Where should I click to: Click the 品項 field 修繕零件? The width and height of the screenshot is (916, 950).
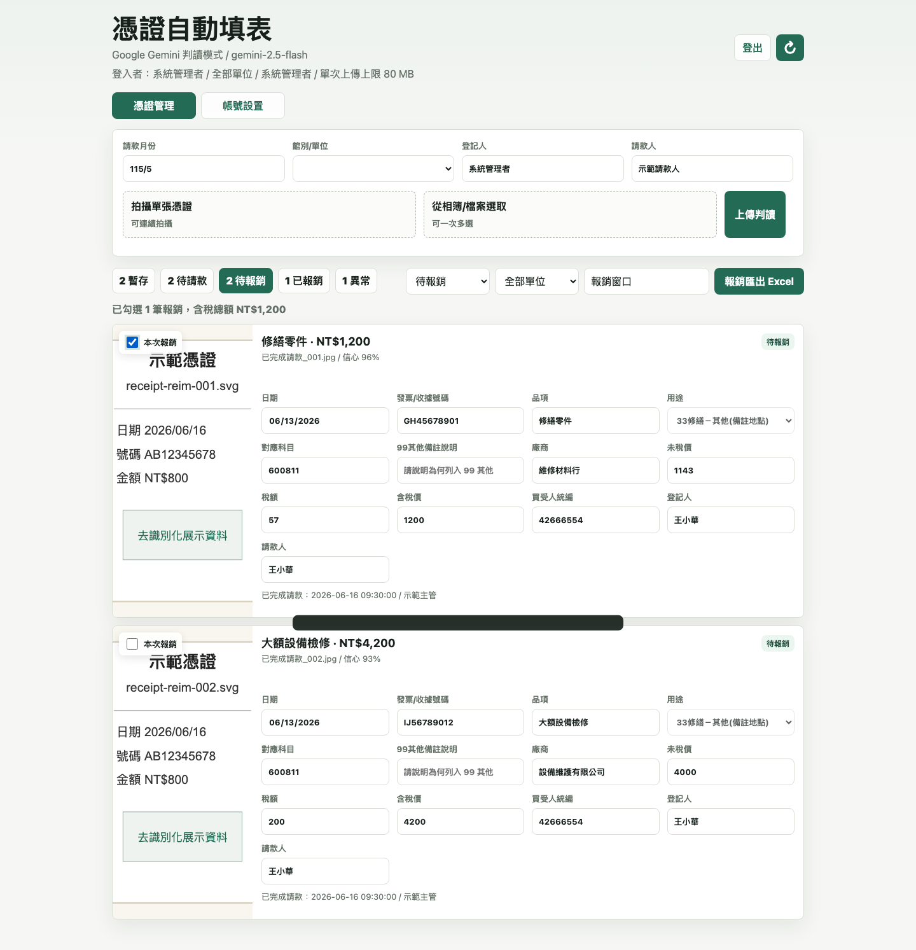click(x=595, y=421)
